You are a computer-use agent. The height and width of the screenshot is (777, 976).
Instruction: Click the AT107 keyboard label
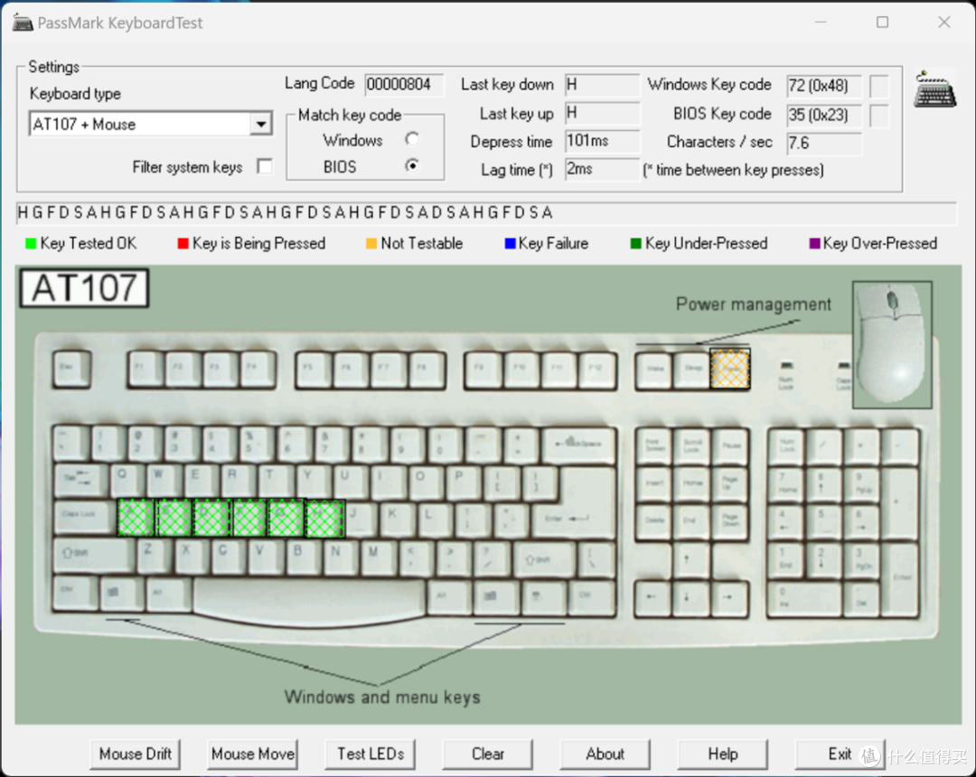tap(84, 288)
